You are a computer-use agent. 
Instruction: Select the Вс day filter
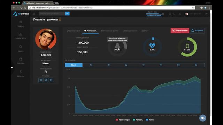196,65
